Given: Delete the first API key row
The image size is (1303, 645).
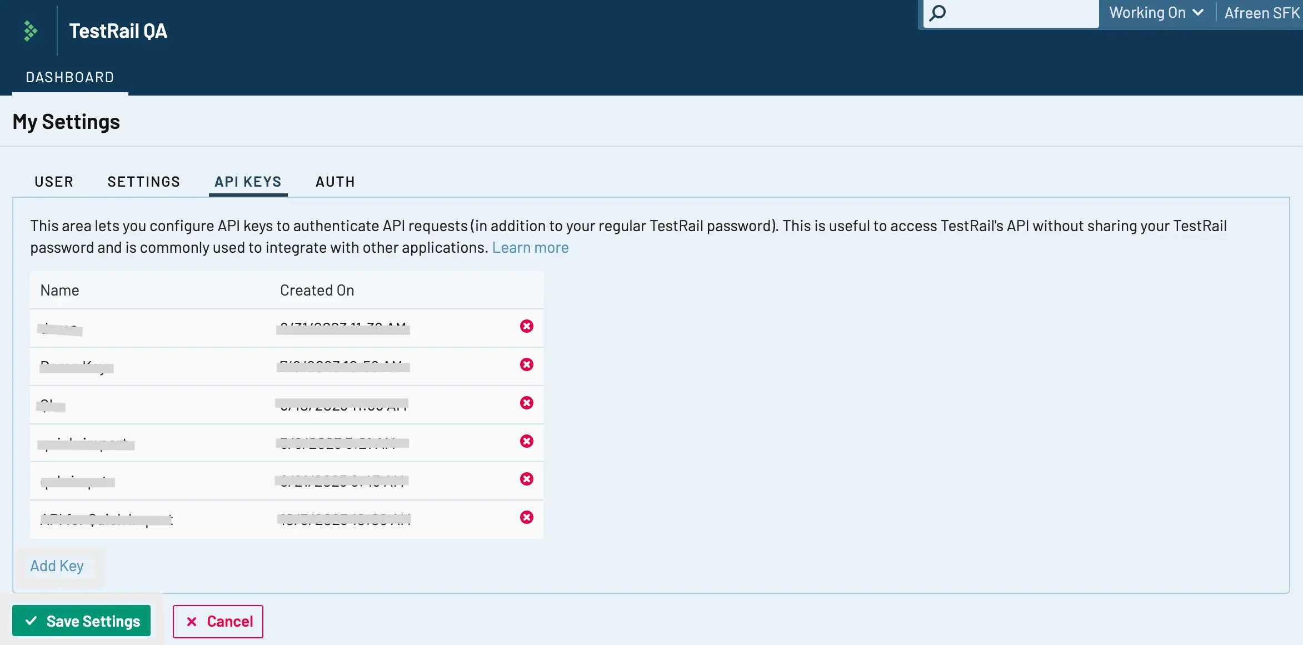Looking at the screenshot, I should tap(526, 326).
